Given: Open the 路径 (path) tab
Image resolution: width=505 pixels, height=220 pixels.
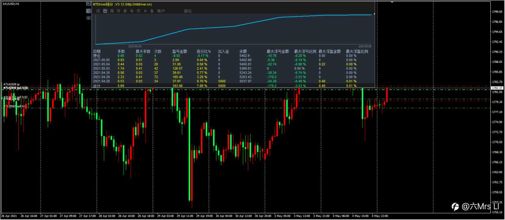Looking at the screenshot, I should 188,11.
